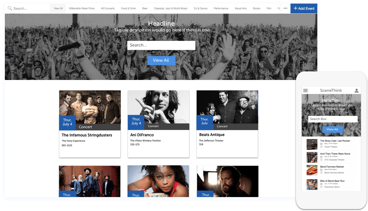Open The Infamous Stringdusters event card
368x211 pixels.
[90, 124]
